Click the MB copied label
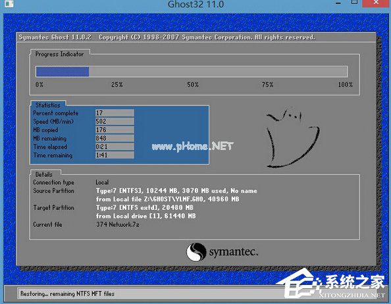Screen dimensions: 391x304 [x=45, y=130]
